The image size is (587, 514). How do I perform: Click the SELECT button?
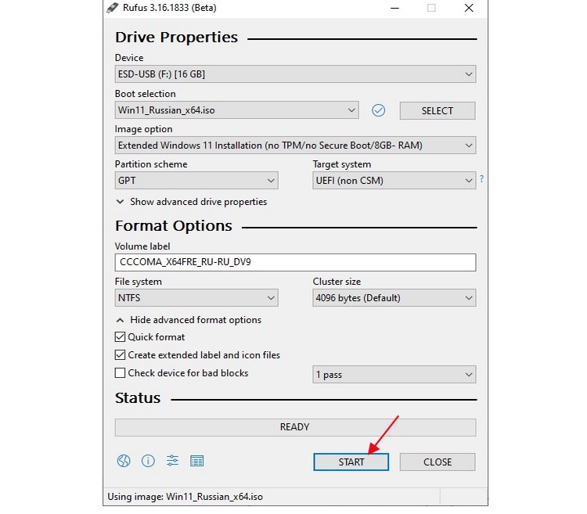pyautogui.click(x=438, y=111)
